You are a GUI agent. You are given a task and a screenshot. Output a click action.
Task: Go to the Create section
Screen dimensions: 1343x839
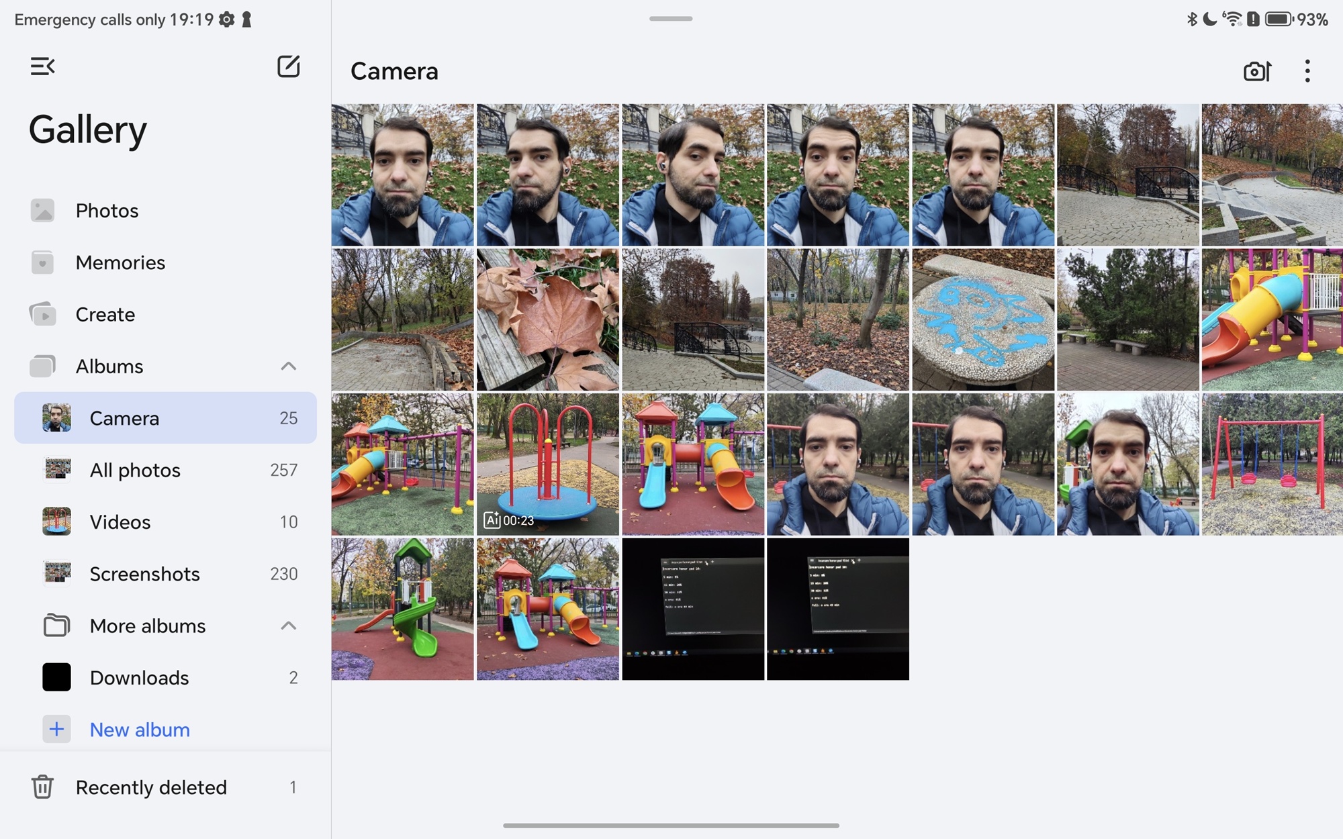[105, 314]
